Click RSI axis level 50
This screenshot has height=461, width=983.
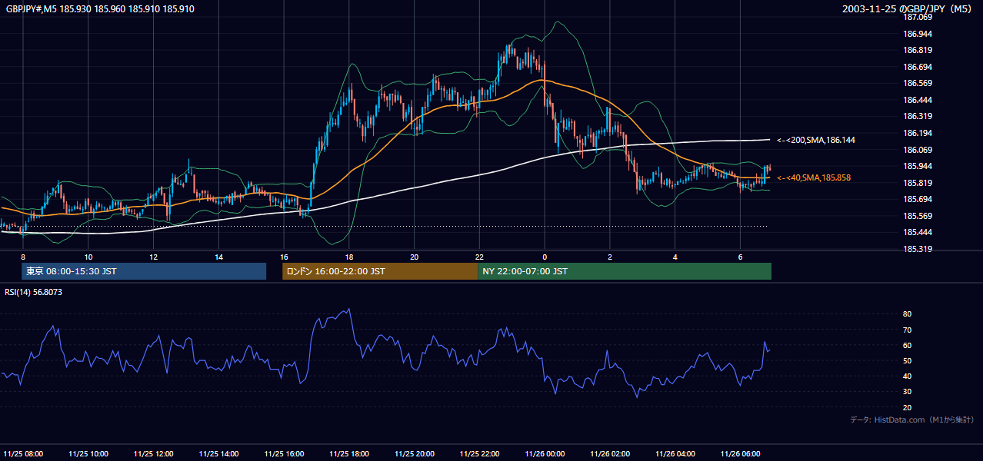(908, 360)
